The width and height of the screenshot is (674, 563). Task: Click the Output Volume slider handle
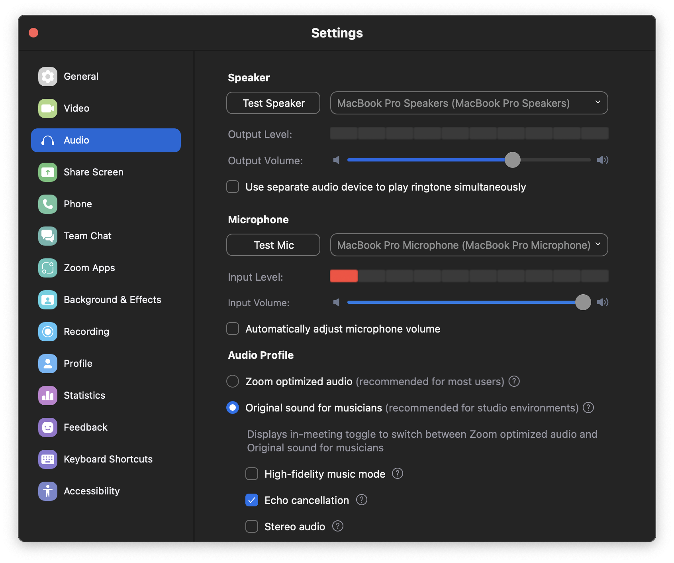click(x=513, y=160)
